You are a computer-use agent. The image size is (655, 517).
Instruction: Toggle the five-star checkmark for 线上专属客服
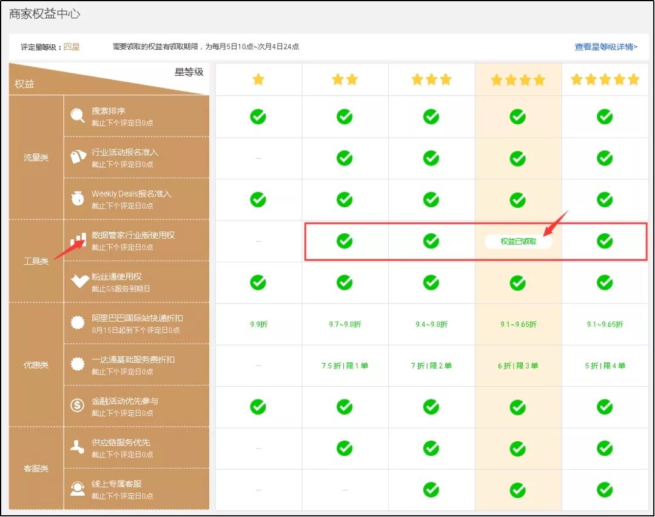(604, 489)
